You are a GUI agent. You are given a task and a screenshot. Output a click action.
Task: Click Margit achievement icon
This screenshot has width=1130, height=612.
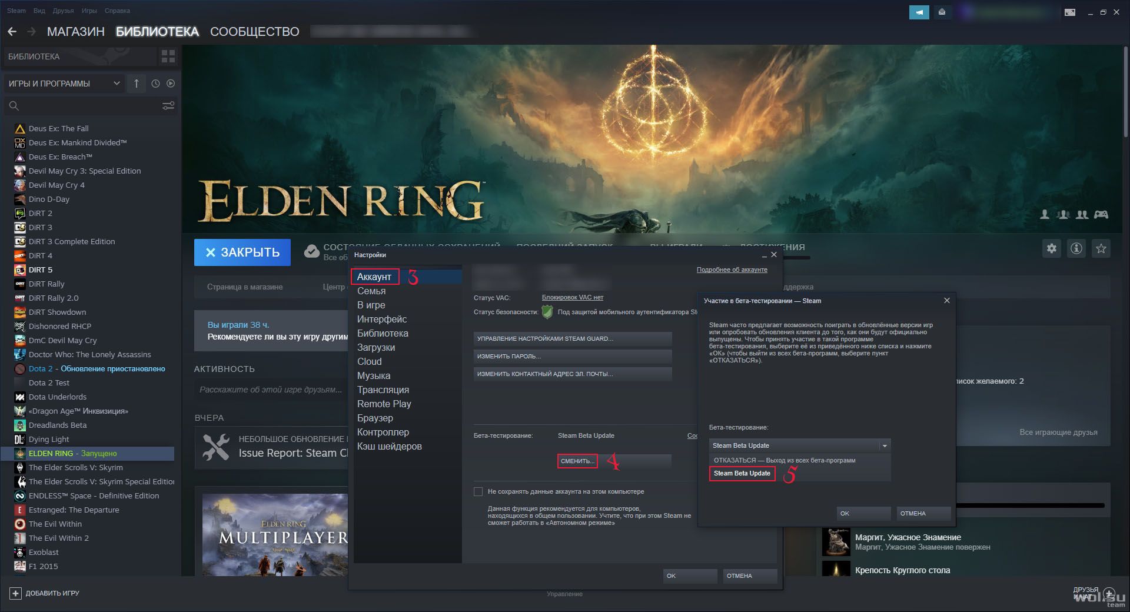pyautogui.click(x=836, y=542)
